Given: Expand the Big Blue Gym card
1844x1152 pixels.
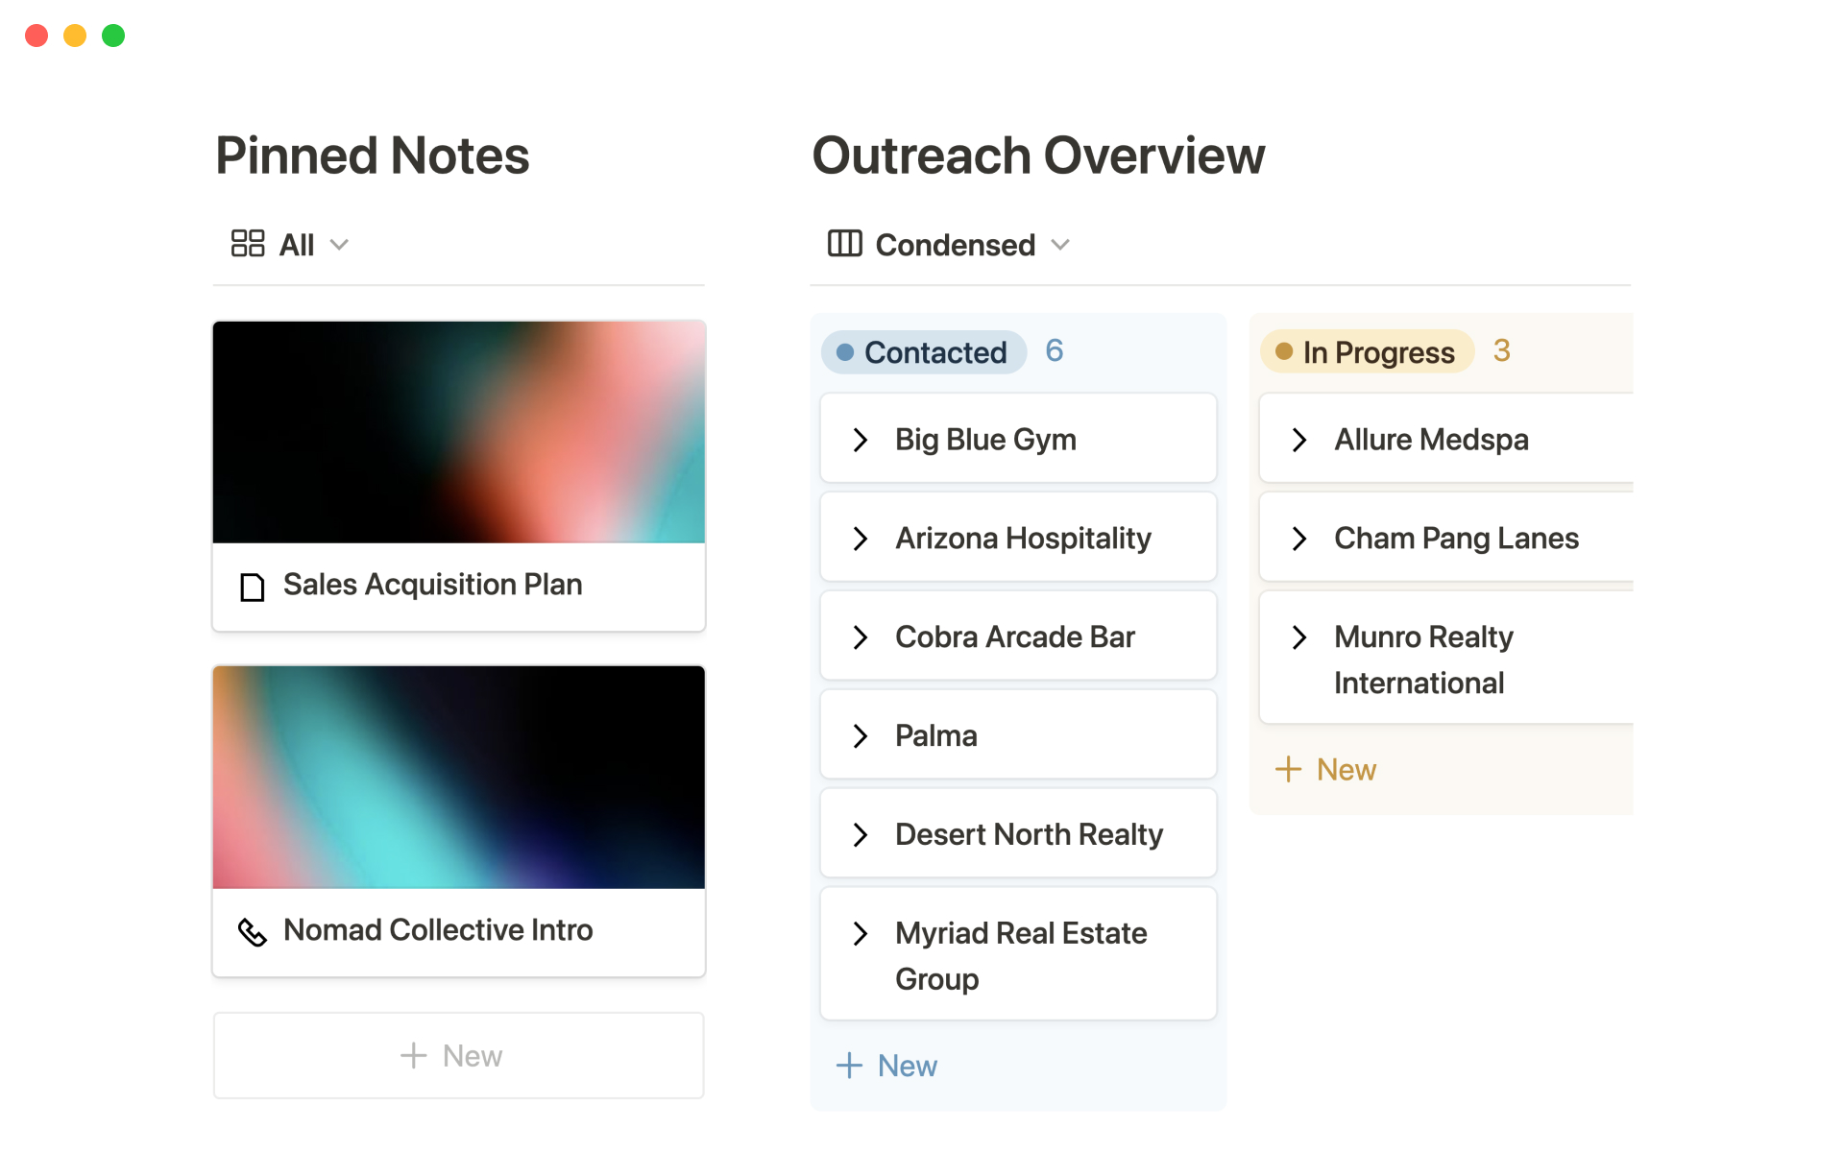Looking at the screenshot, I should [x=861, y=440].
